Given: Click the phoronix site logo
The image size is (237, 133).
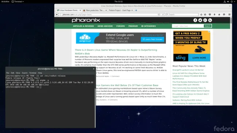Looking at the screenshot, I should pos(86,20).
